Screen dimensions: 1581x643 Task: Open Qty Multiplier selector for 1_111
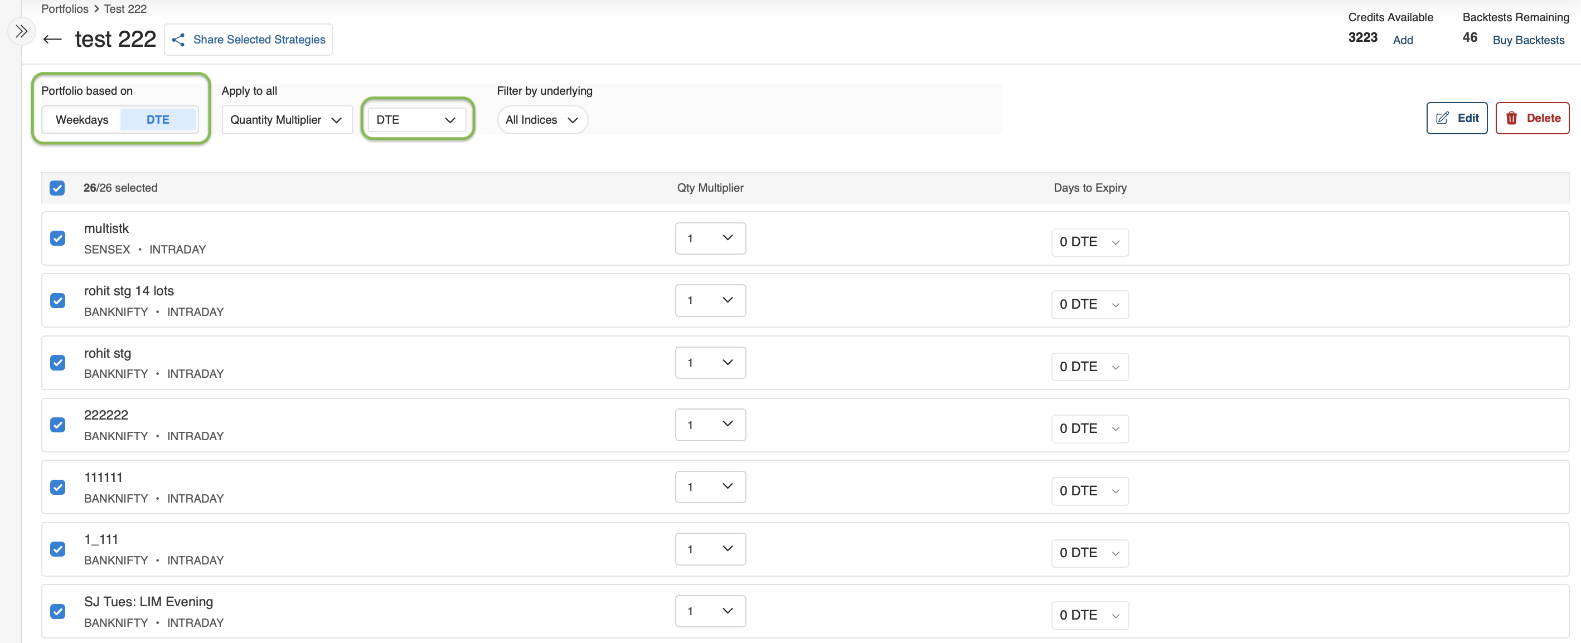710,548
